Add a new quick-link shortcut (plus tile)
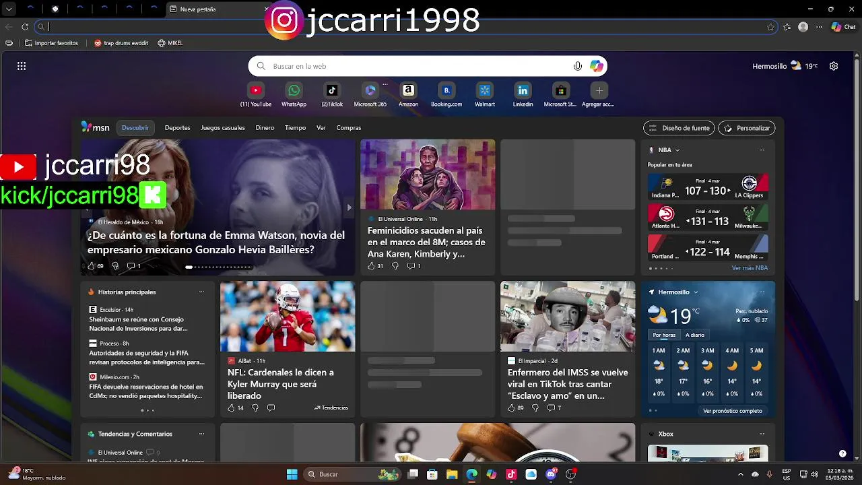The image size is (862, 485). click(599, 90)
